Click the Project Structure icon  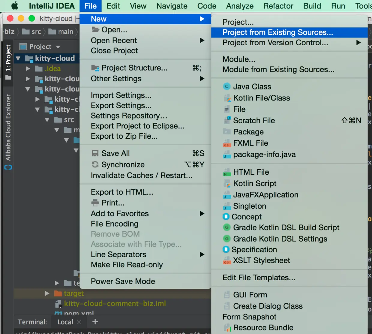click(95, 68)
